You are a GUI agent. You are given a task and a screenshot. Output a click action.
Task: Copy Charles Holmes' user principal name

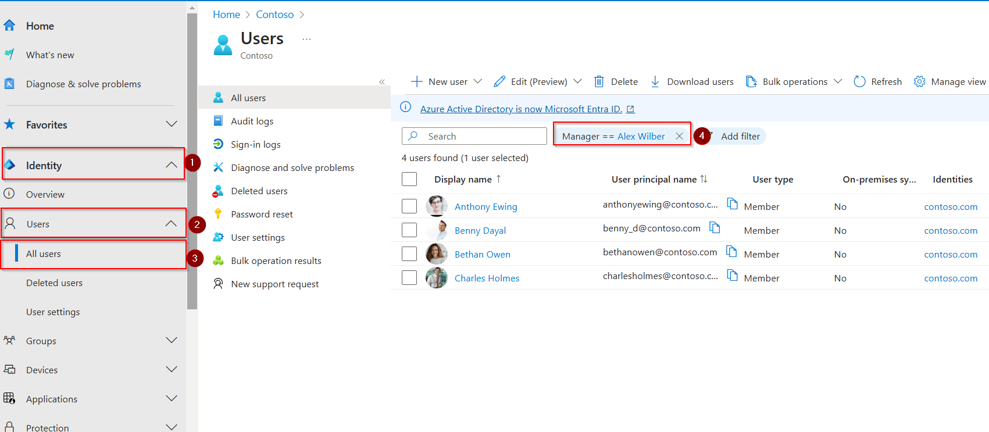pos(733,276)
